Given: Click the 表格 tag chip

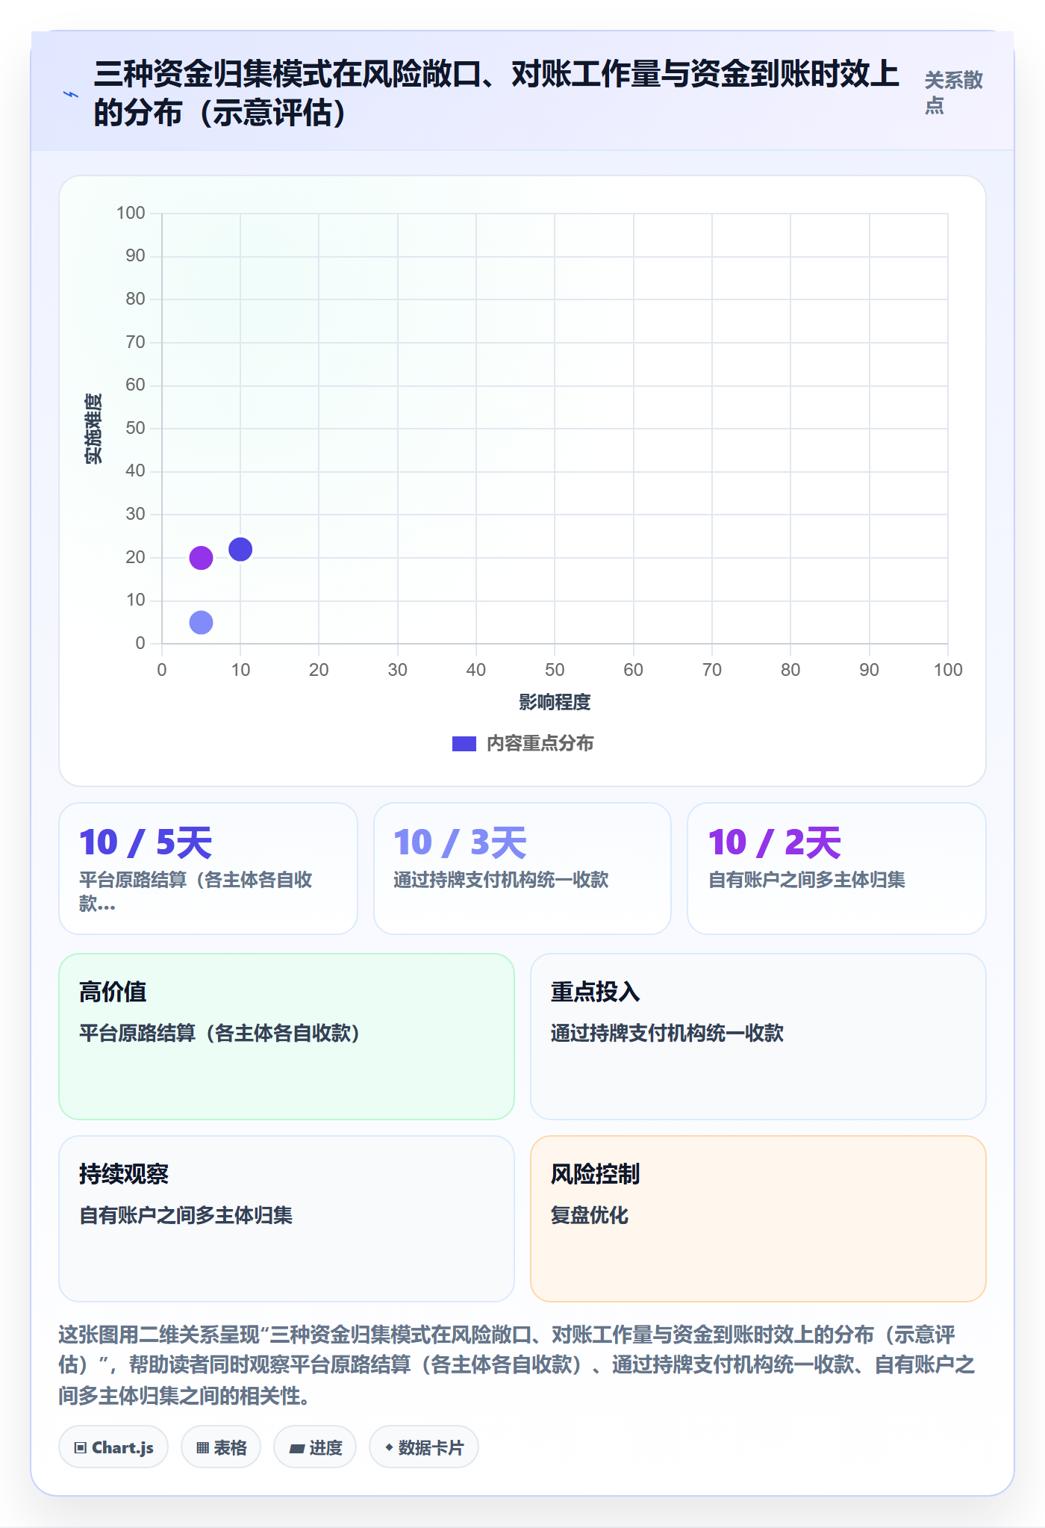Looking at the screenshot, I should [221, 1447].
